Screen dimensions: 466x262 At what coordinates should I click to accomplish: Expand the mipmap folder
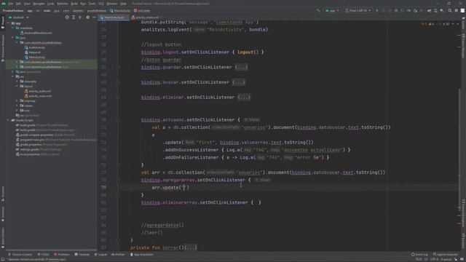(17, 100)
